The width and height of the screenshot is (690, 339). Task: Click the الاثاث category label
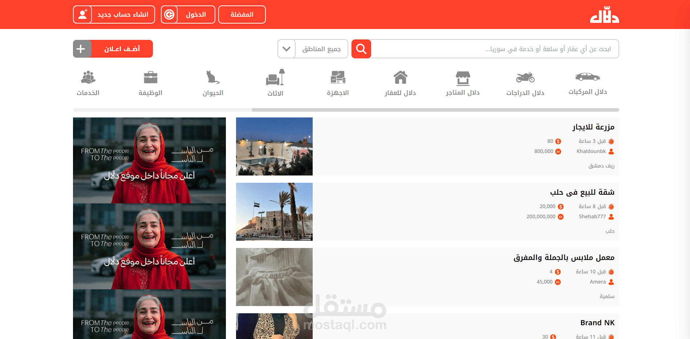[275, 93]
